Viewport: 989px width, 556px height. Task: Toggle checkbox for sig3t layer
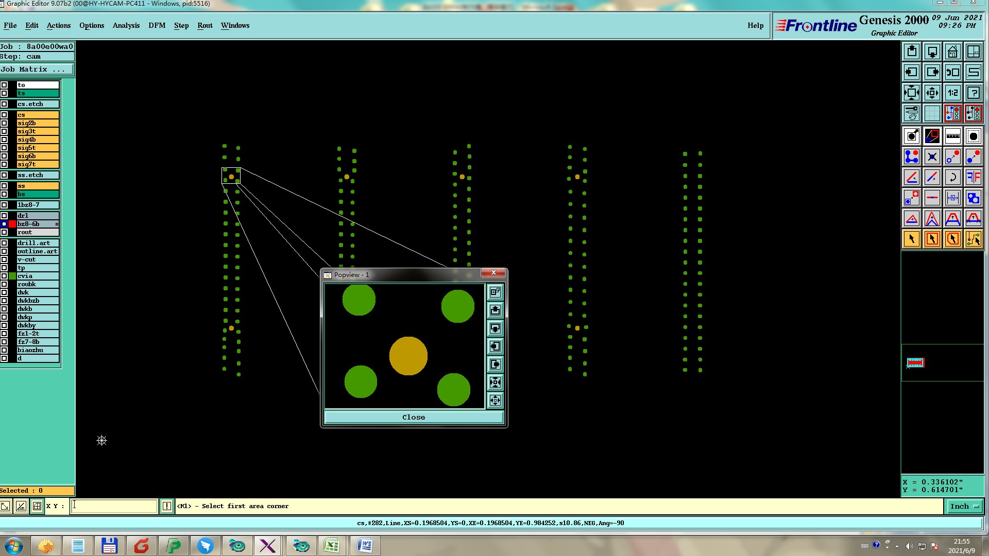click(x=4, y=131)
